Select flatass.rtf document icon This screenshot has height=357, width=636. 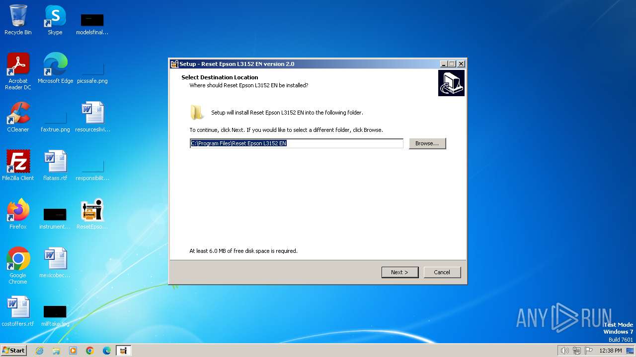(x=55, y=166)
